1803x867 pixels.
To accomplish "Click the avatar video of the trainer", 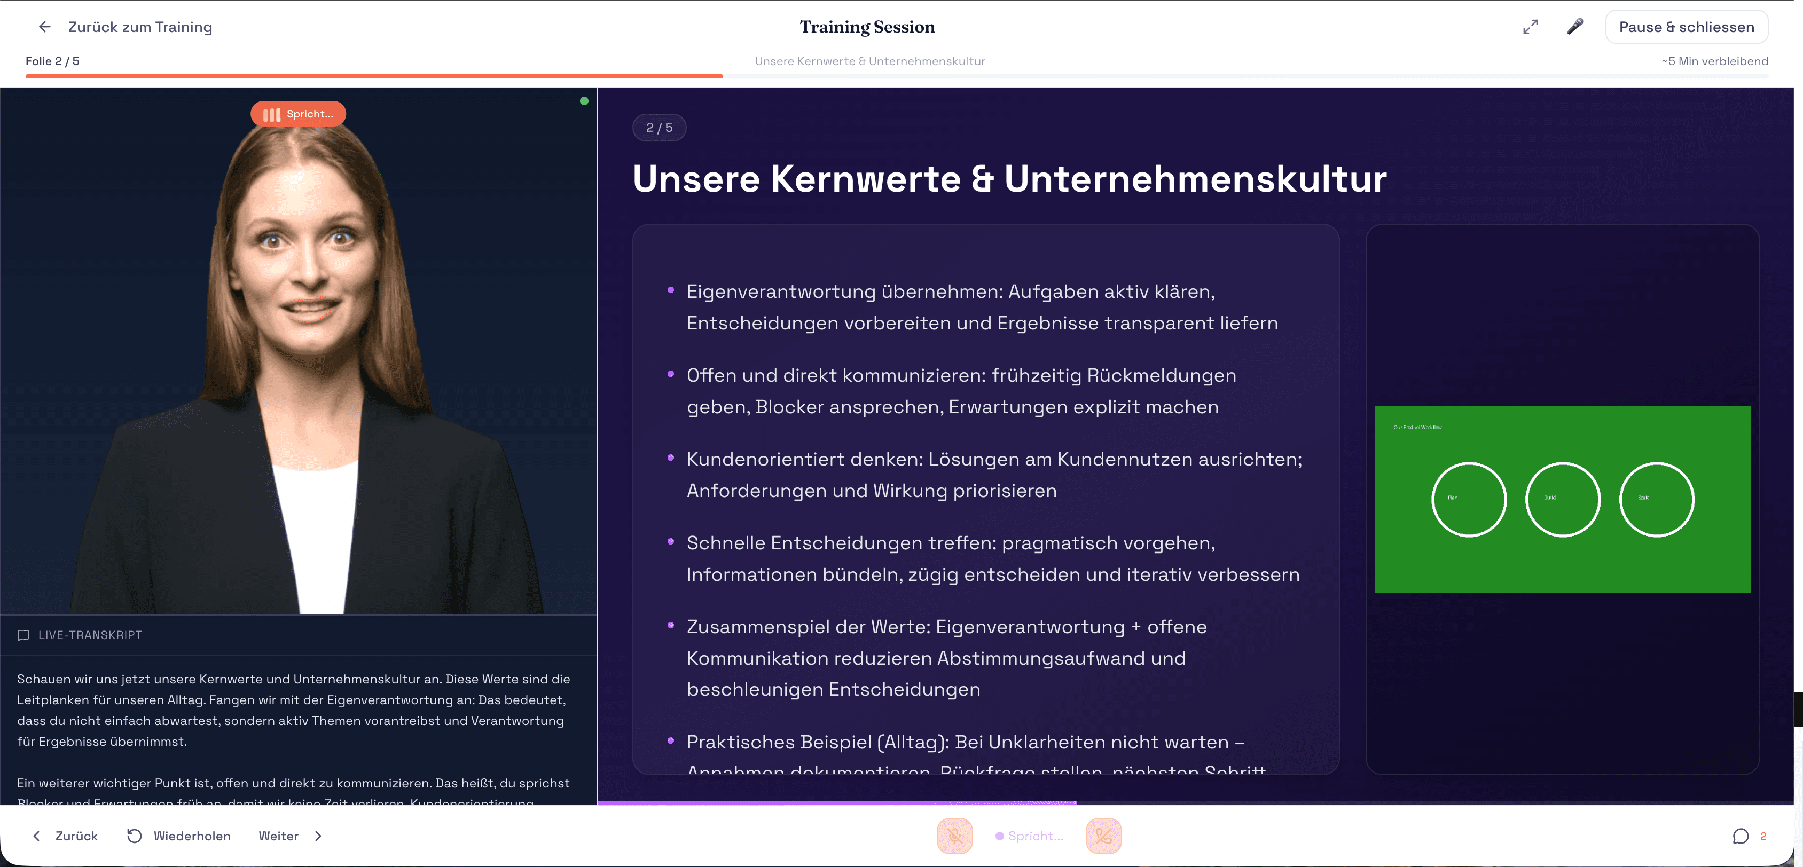I will 299,351.
